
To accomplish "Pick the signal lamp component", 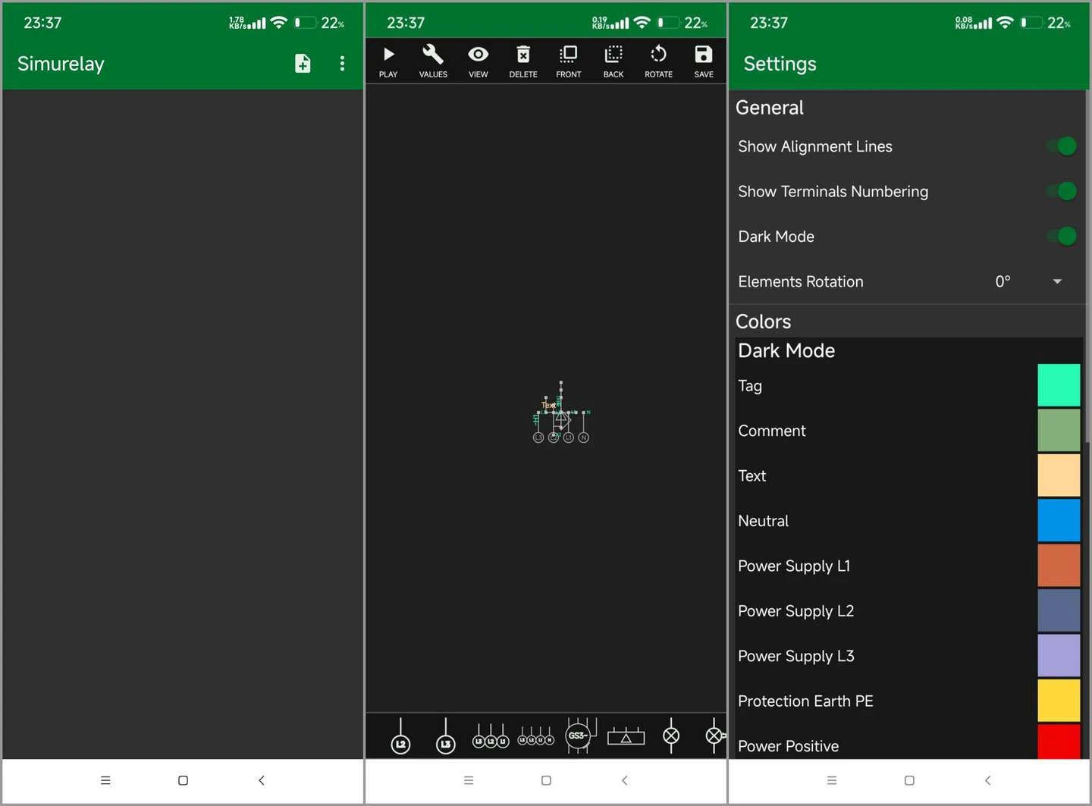I will 671,735.
